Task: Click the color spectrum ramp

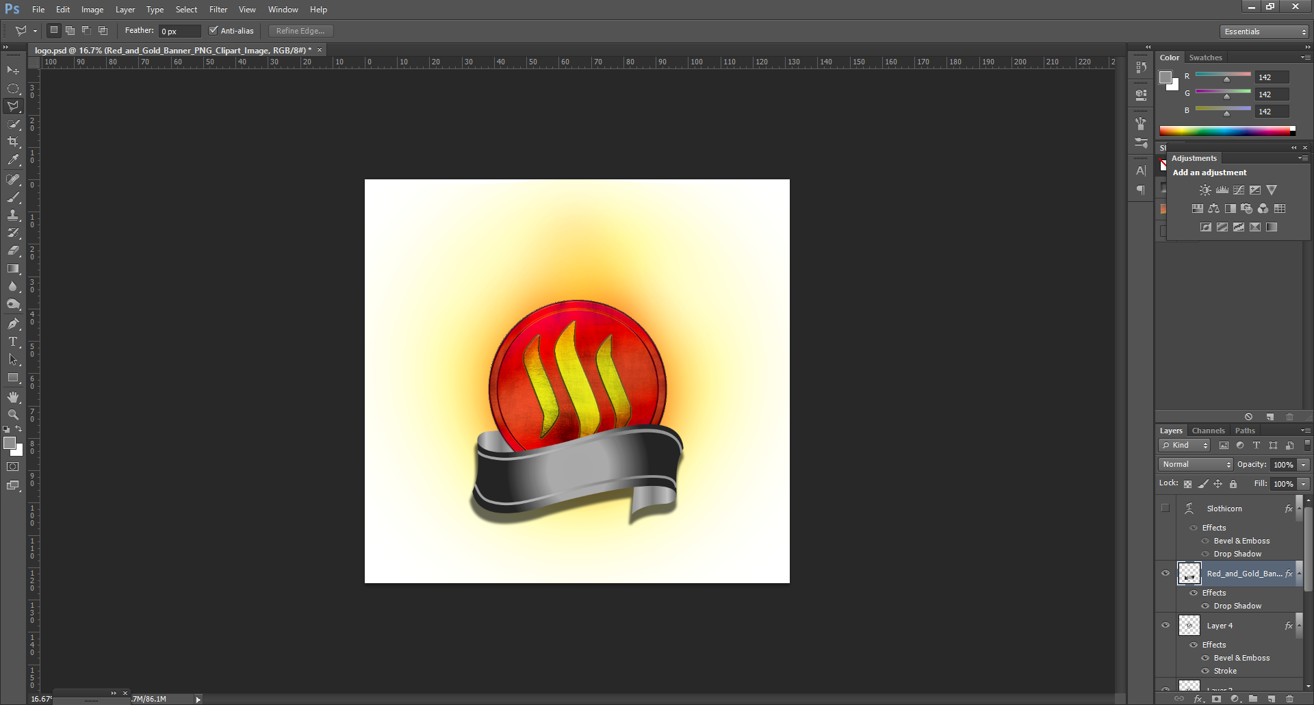Action: [1225, 131]
